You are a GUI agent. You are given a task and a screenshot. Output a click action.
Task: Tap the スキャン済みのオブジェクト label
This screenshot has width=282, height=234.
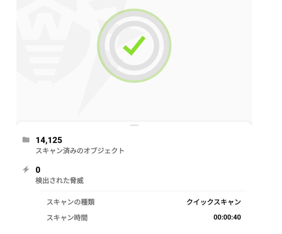point(80,151)
